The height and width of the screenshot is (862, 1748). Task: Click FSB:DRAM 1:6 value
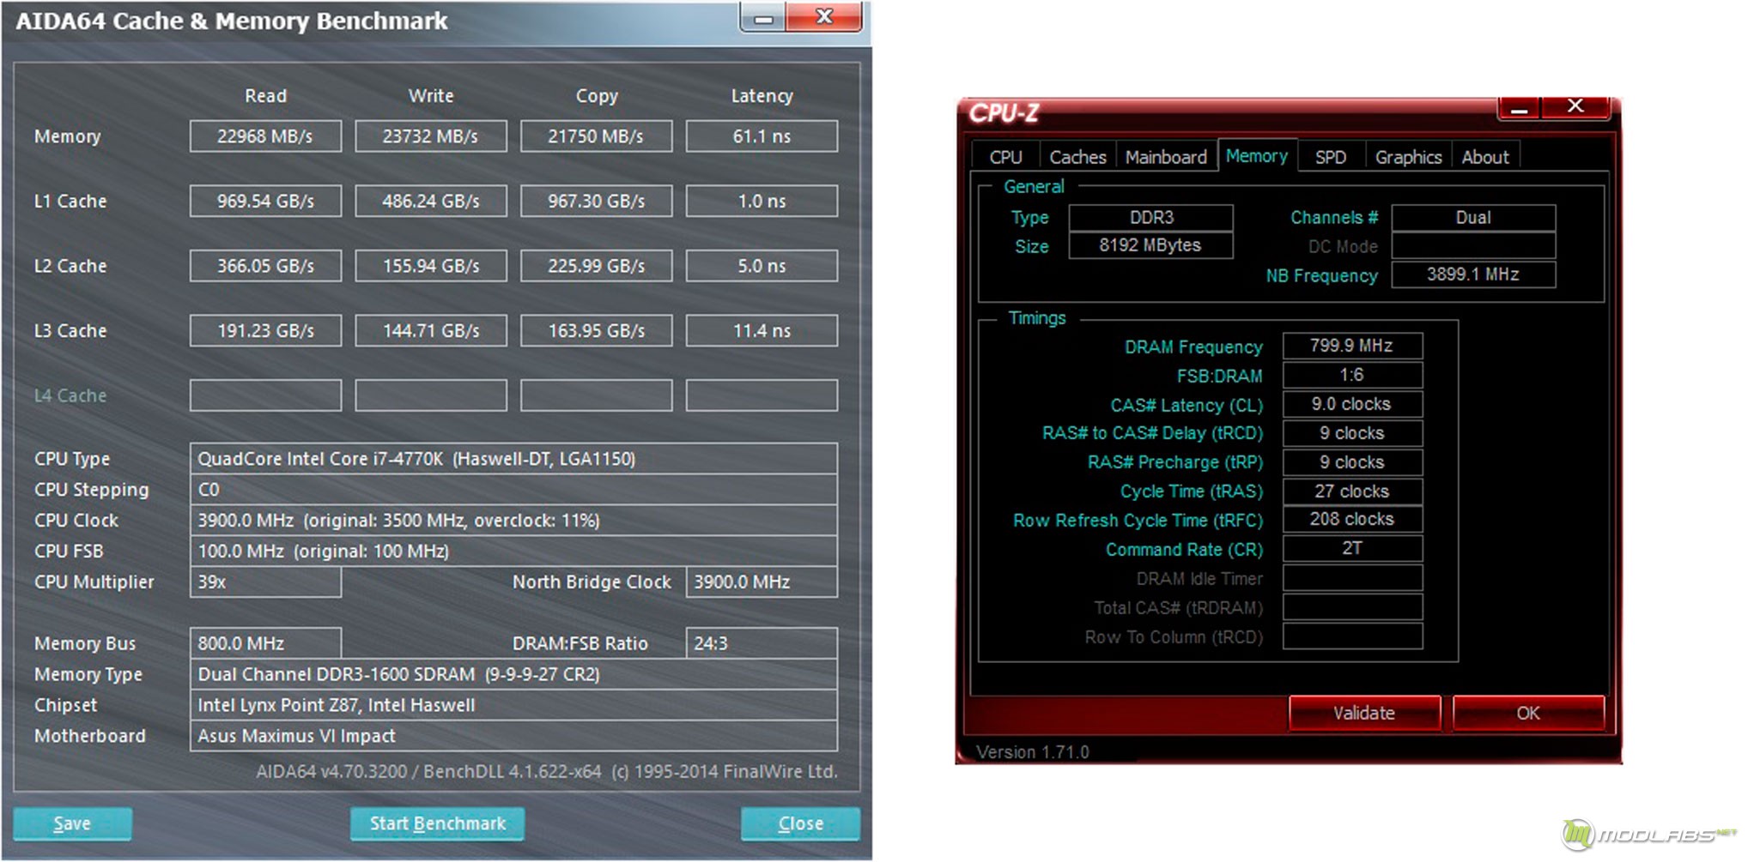pyautogui.click(x=1352, y=375)
